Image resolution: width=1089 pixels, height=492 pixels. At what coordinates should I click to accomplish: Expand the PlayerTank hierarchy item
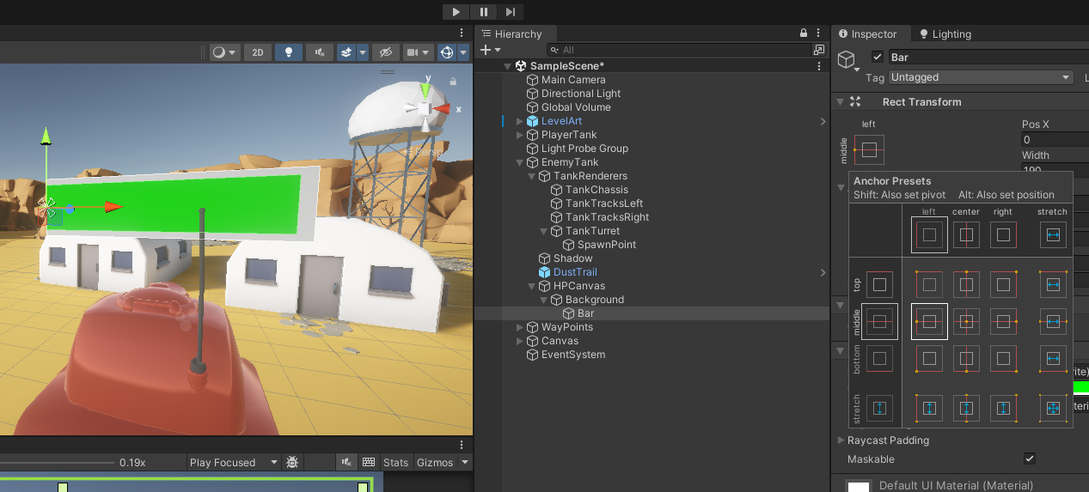[519, 135]
